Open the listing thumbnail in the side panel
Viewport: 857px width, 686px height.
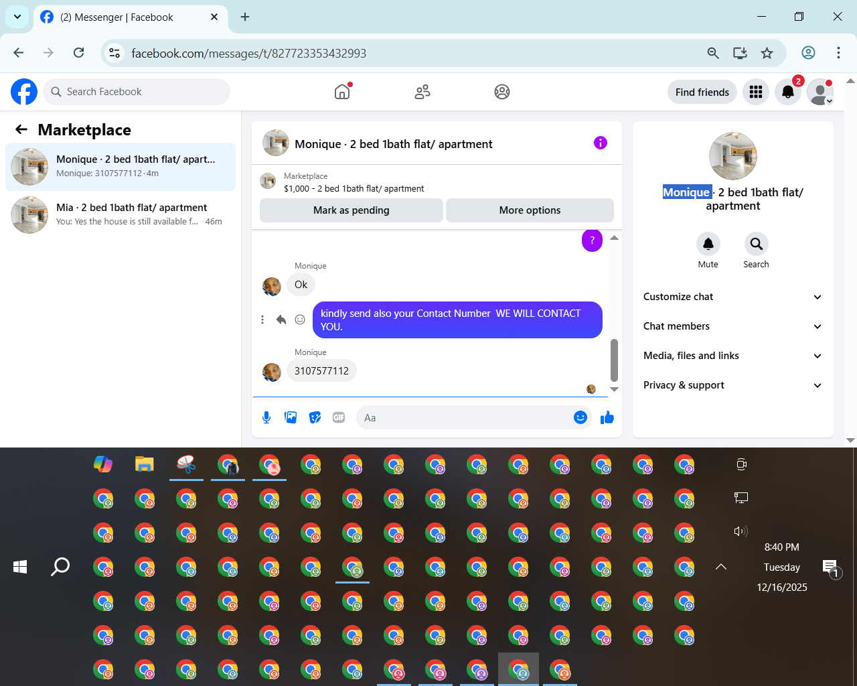(x=733, y=156)
